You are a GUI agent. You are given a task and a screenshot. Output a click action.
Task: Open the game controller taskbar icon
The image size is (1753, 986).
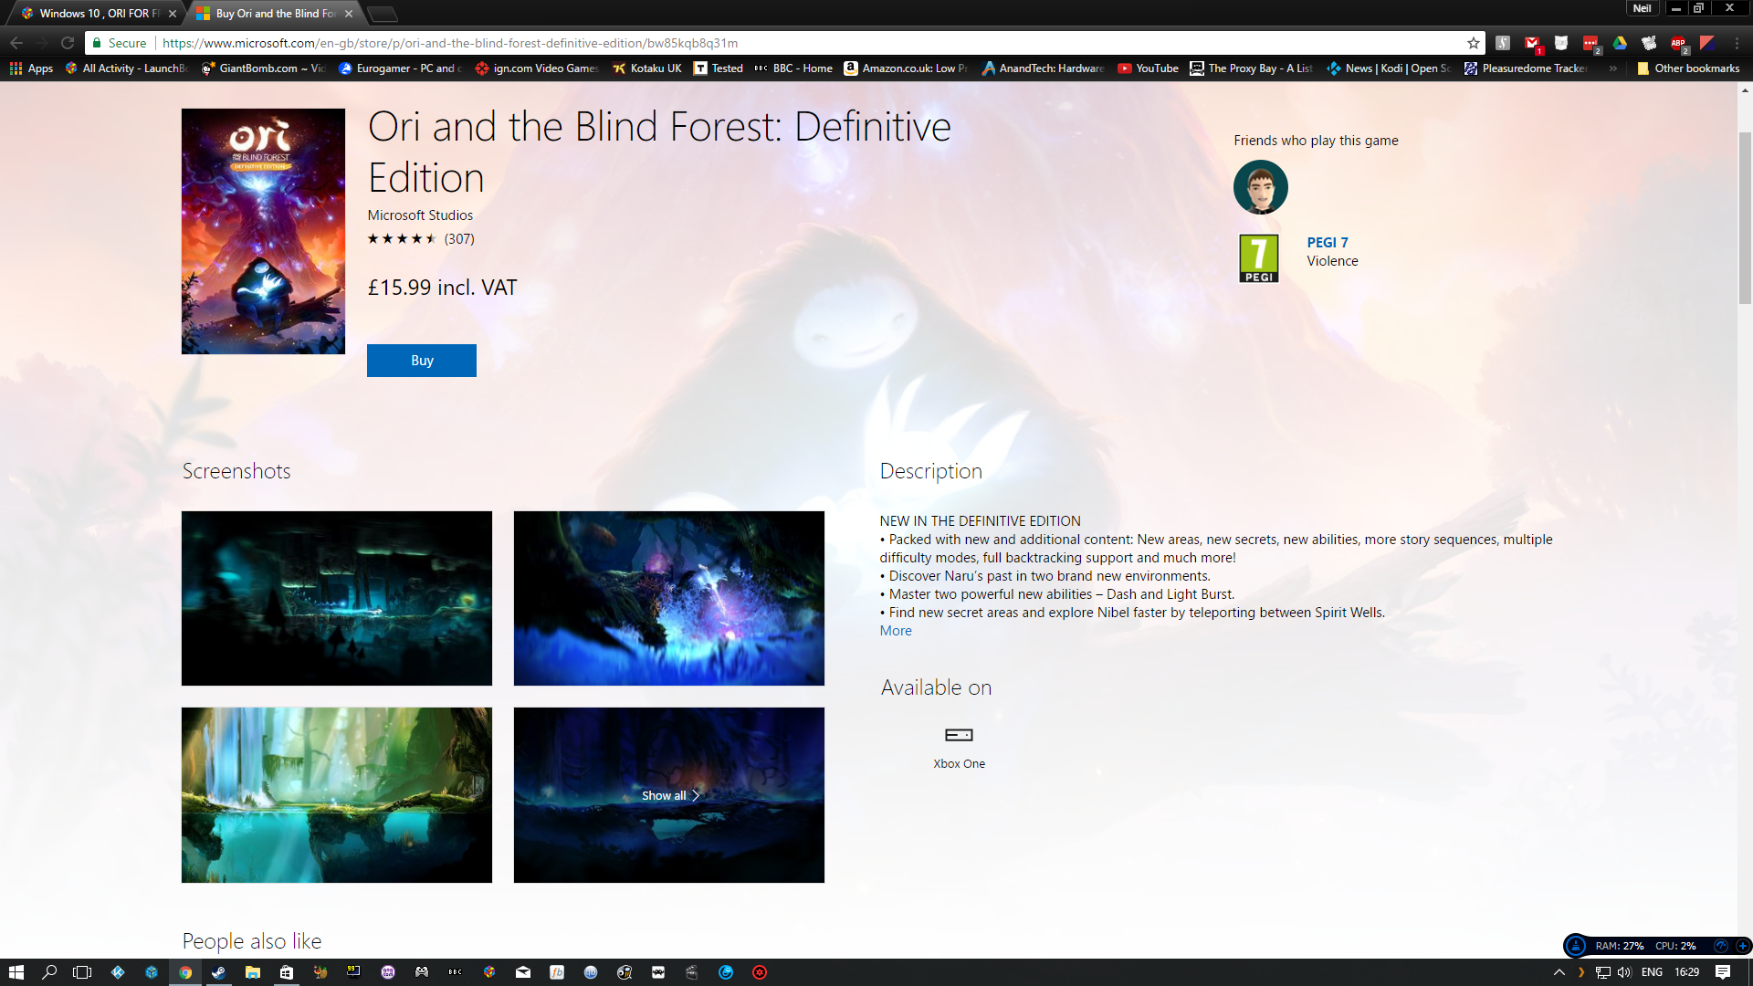pos(422,972)
